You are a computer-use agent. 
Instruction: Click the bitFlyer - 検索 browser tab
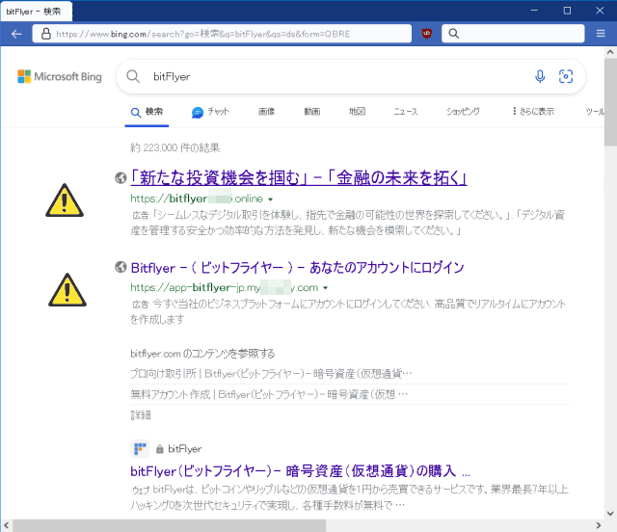pyautogui.click(x=37, y=11)
